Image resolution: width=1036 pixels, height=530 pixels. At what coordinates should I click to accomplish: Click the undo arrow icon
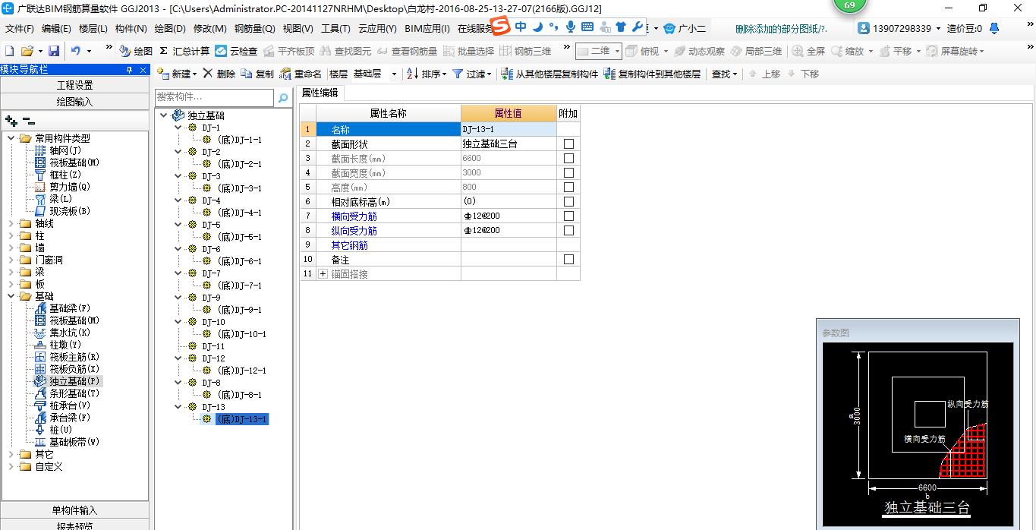pos(76,51)
